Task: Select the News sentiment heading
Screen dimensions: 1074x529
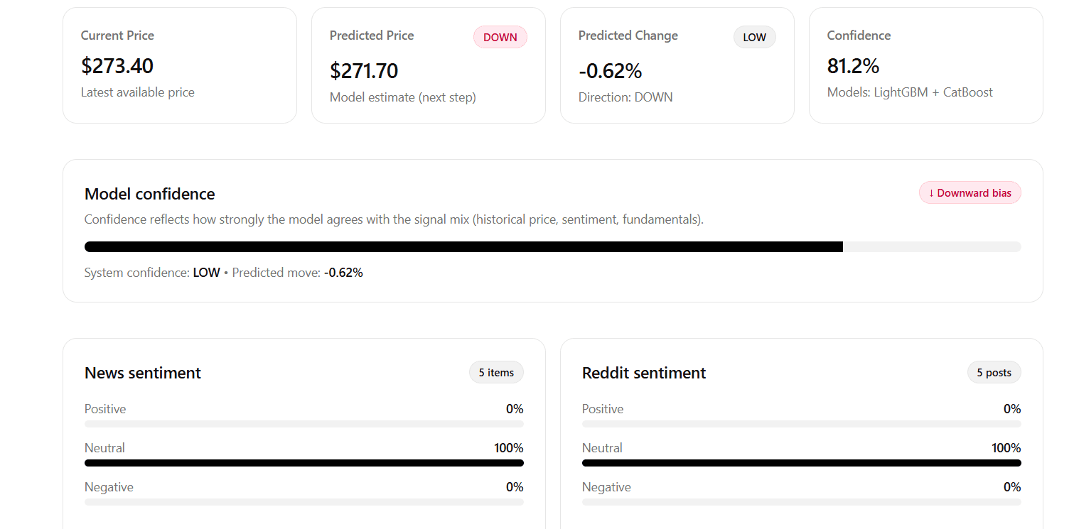Action: click(142, 372)
